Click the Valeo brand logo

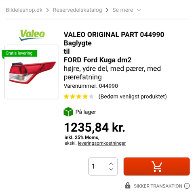coord(32,35)
